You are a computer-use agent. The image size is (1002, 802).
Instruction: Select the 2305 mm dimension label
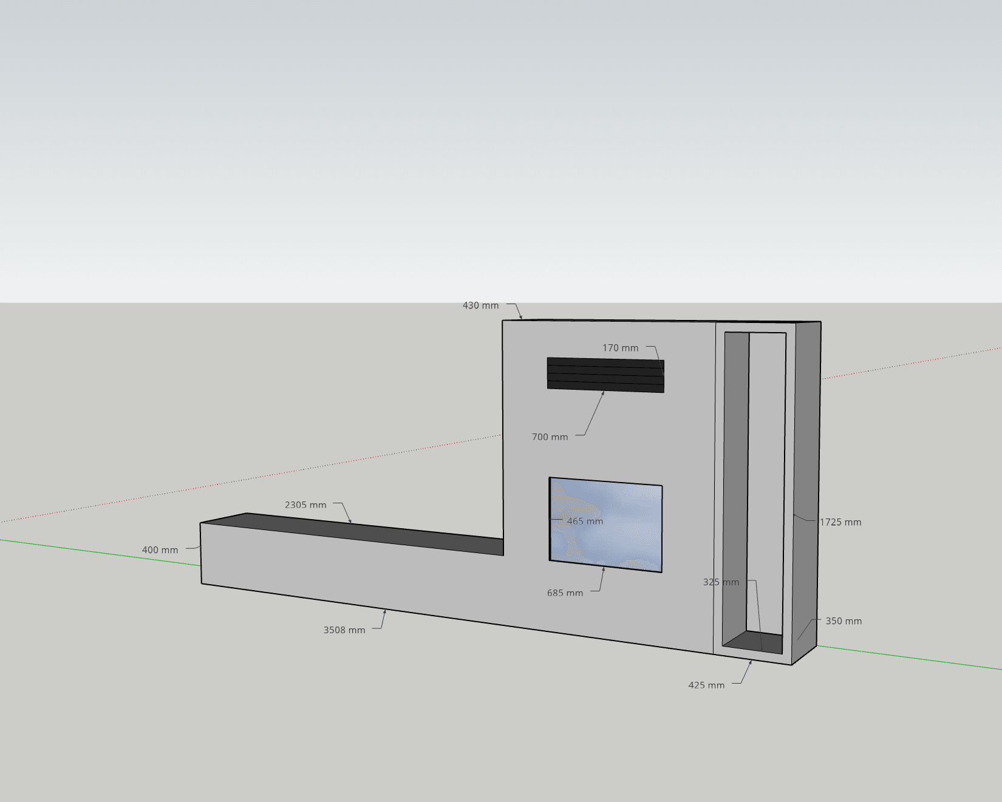click(x=305, y=505)
